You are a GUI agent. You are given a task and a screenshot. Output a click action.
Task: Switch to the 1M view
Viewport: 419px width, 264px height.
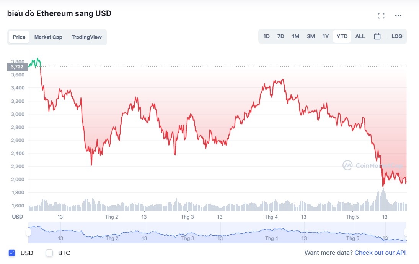[x=295, y=36]
